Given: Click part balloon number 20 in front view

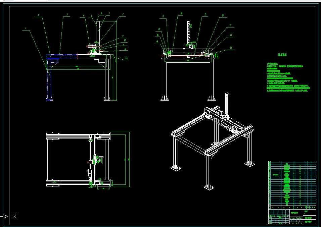Looking at the screenshot, I should pyautogui.click(x=223, y=15).
